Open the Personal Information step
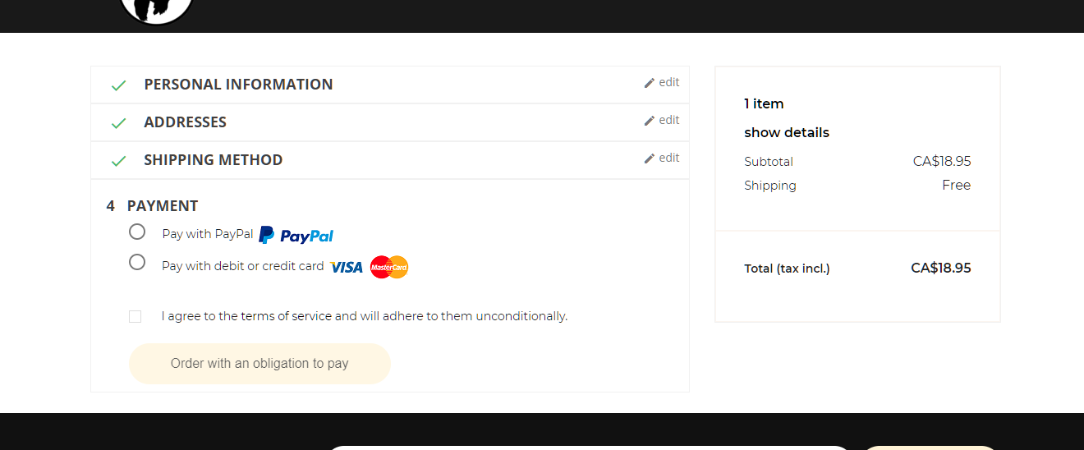Image resolution: width=1084 pixels, height=450 pixels. point(238,85)
